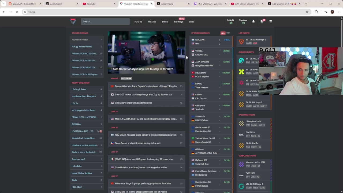Focus the site Search field
The image size is (343, 193).
pos(105,21)
